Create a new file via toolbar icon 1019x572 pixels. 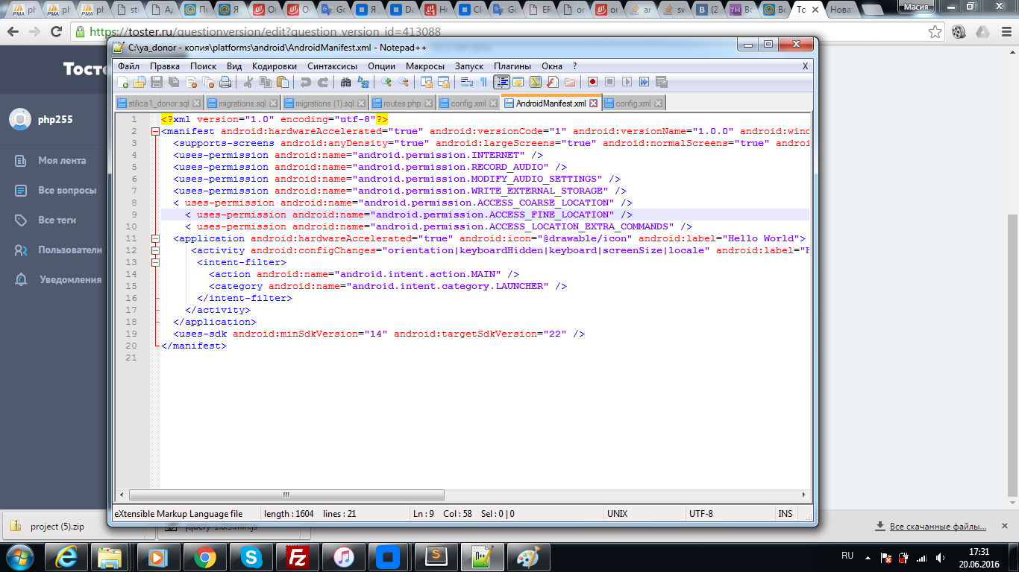[x=122, y=82]
